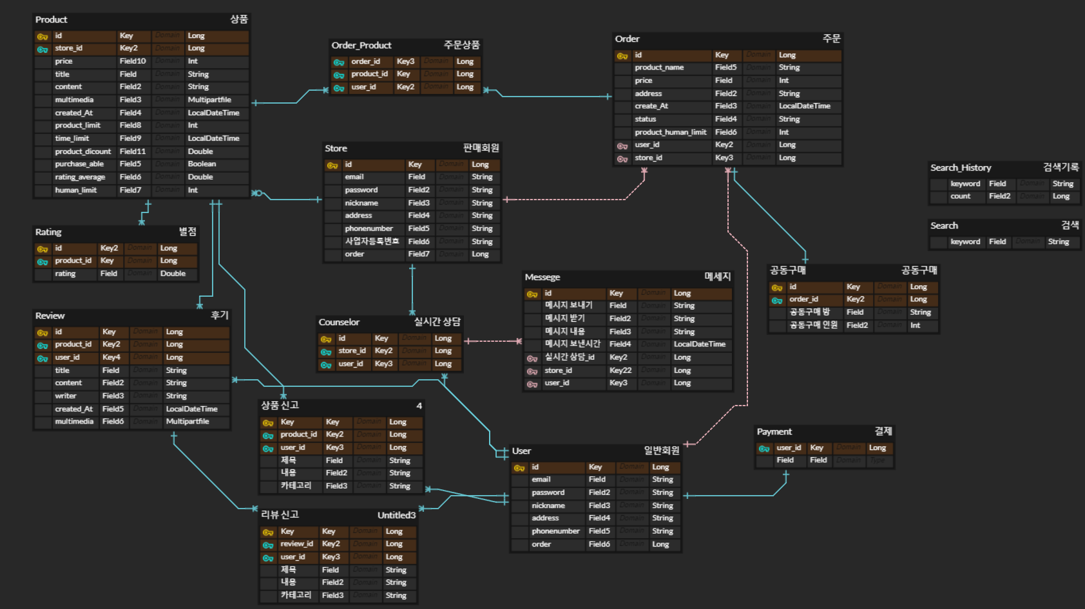Click the key icon of Rating product_id
1085x609 pixels.
[x=43, y=262]
